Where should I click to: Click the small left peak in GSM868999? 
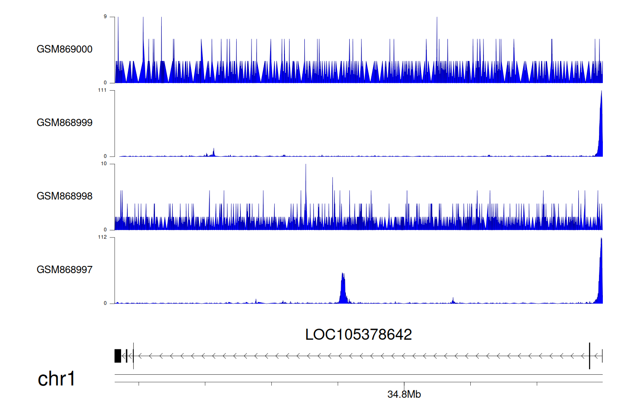[x=214, y=152]
